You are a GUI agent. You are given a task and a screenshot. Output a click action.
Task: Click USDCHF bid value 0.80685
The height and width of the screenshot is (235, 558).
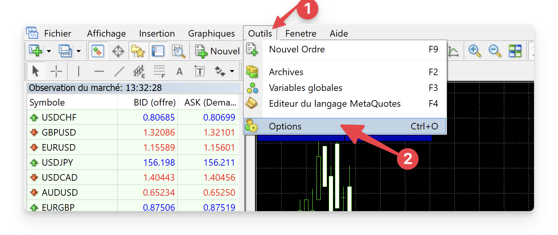(x=159, y=117)
